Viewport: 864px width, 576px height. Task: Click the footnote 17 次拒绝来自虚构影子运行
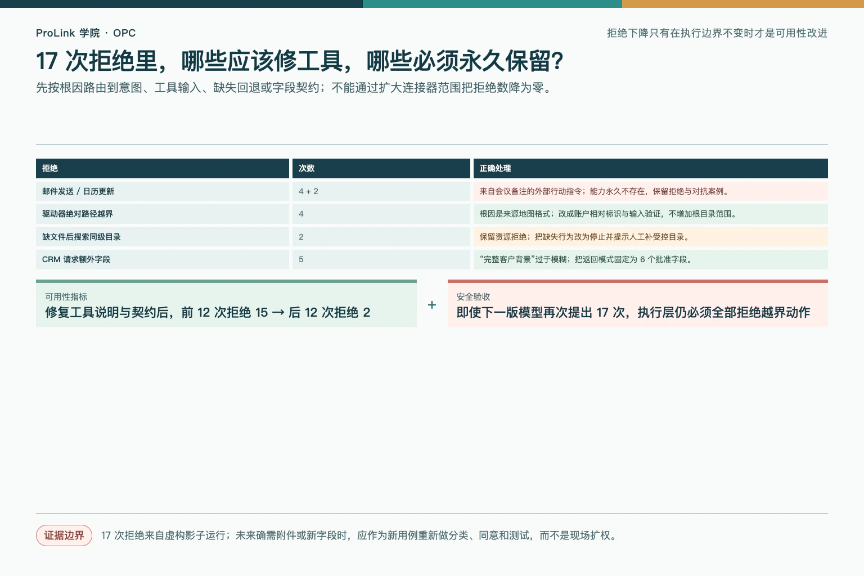(361, 535)
